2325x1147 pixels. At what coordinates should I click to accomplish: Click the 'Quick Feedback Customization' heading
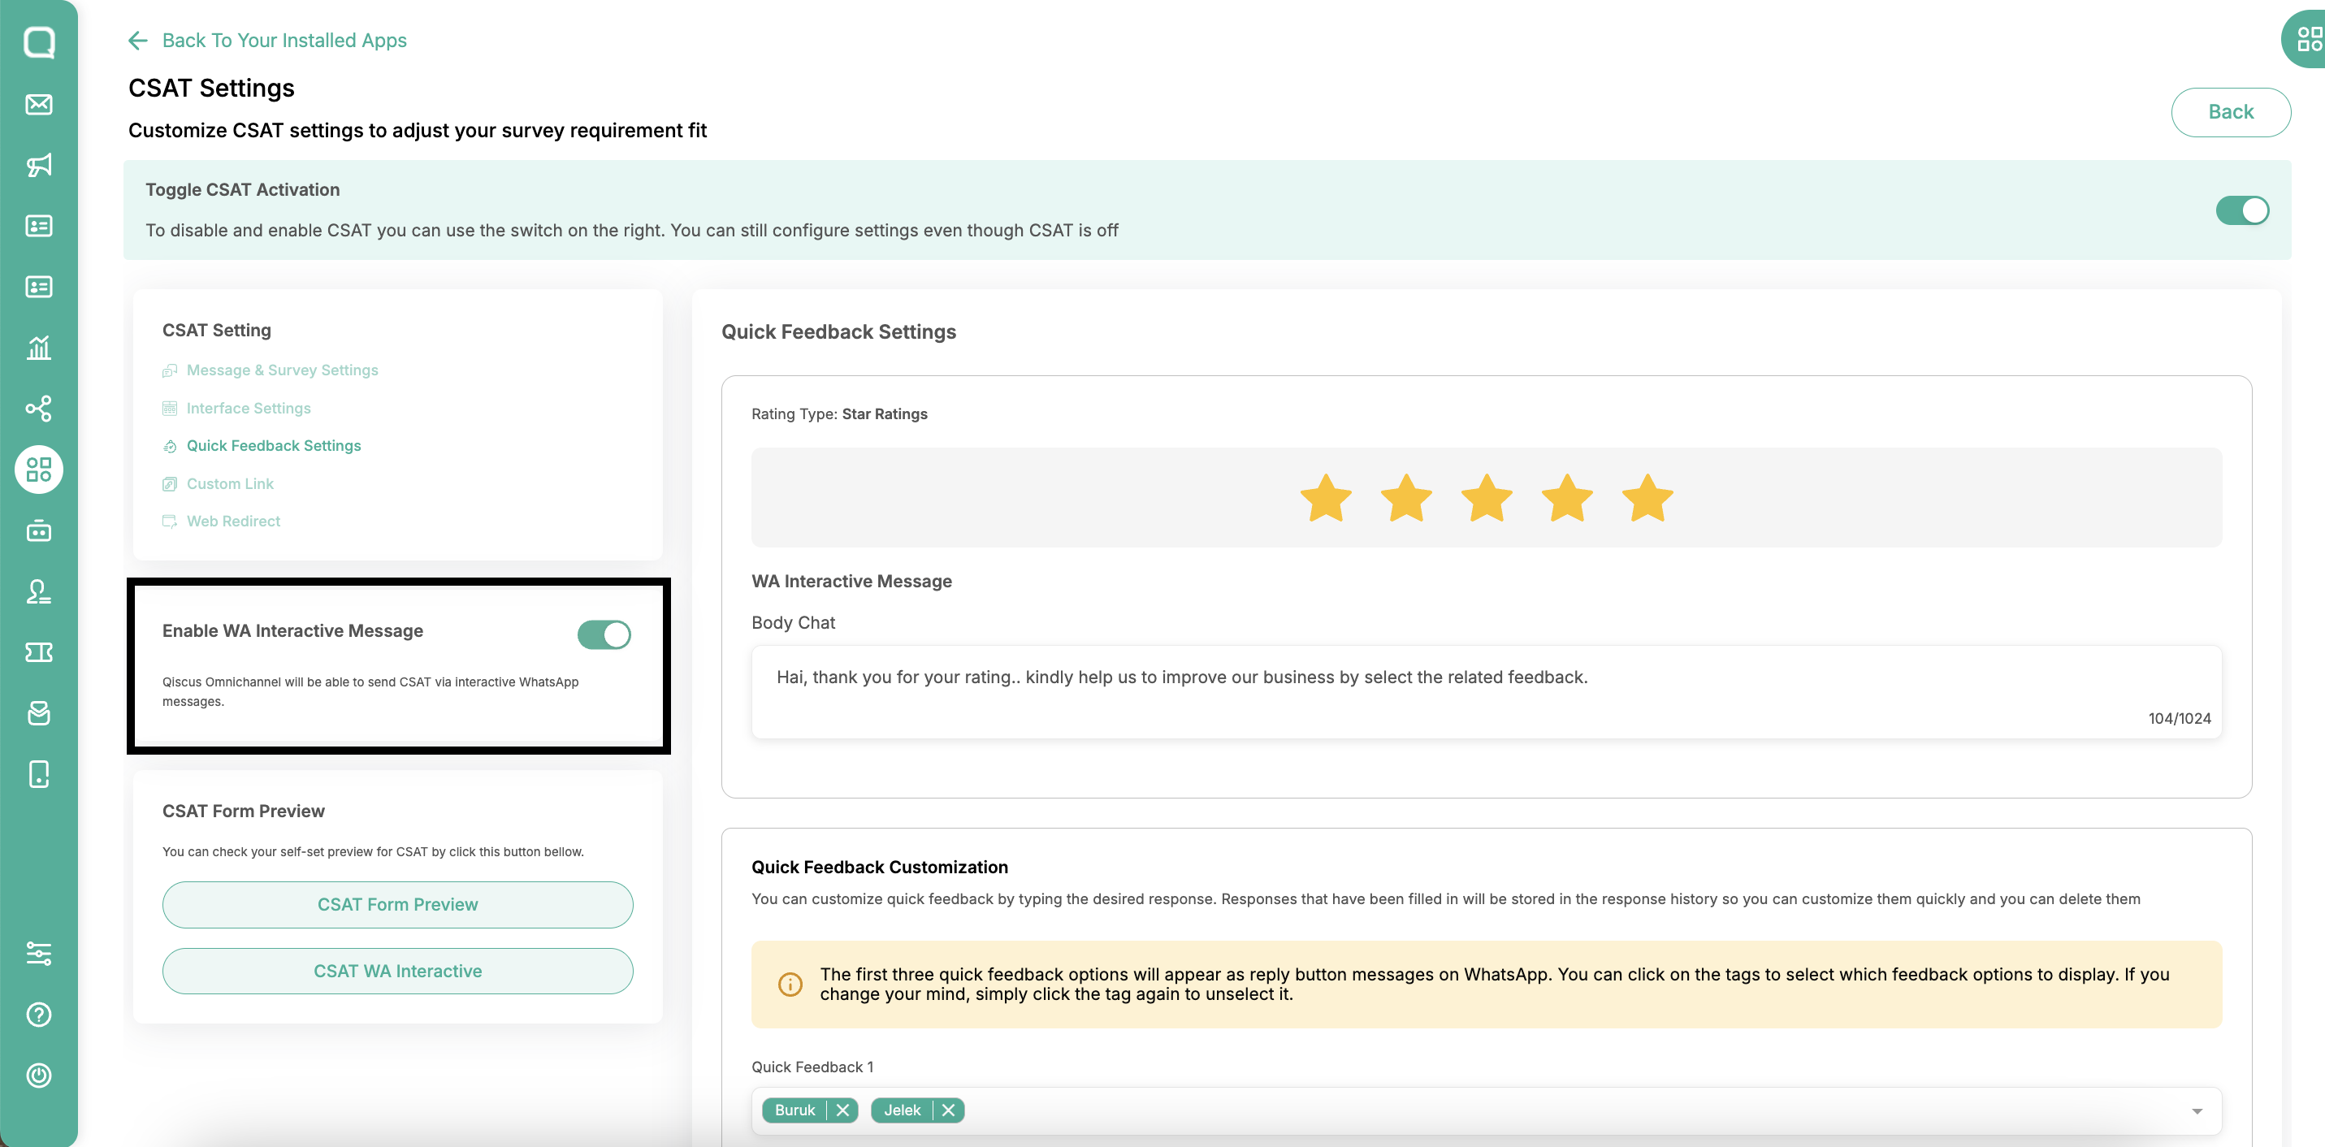879,868
